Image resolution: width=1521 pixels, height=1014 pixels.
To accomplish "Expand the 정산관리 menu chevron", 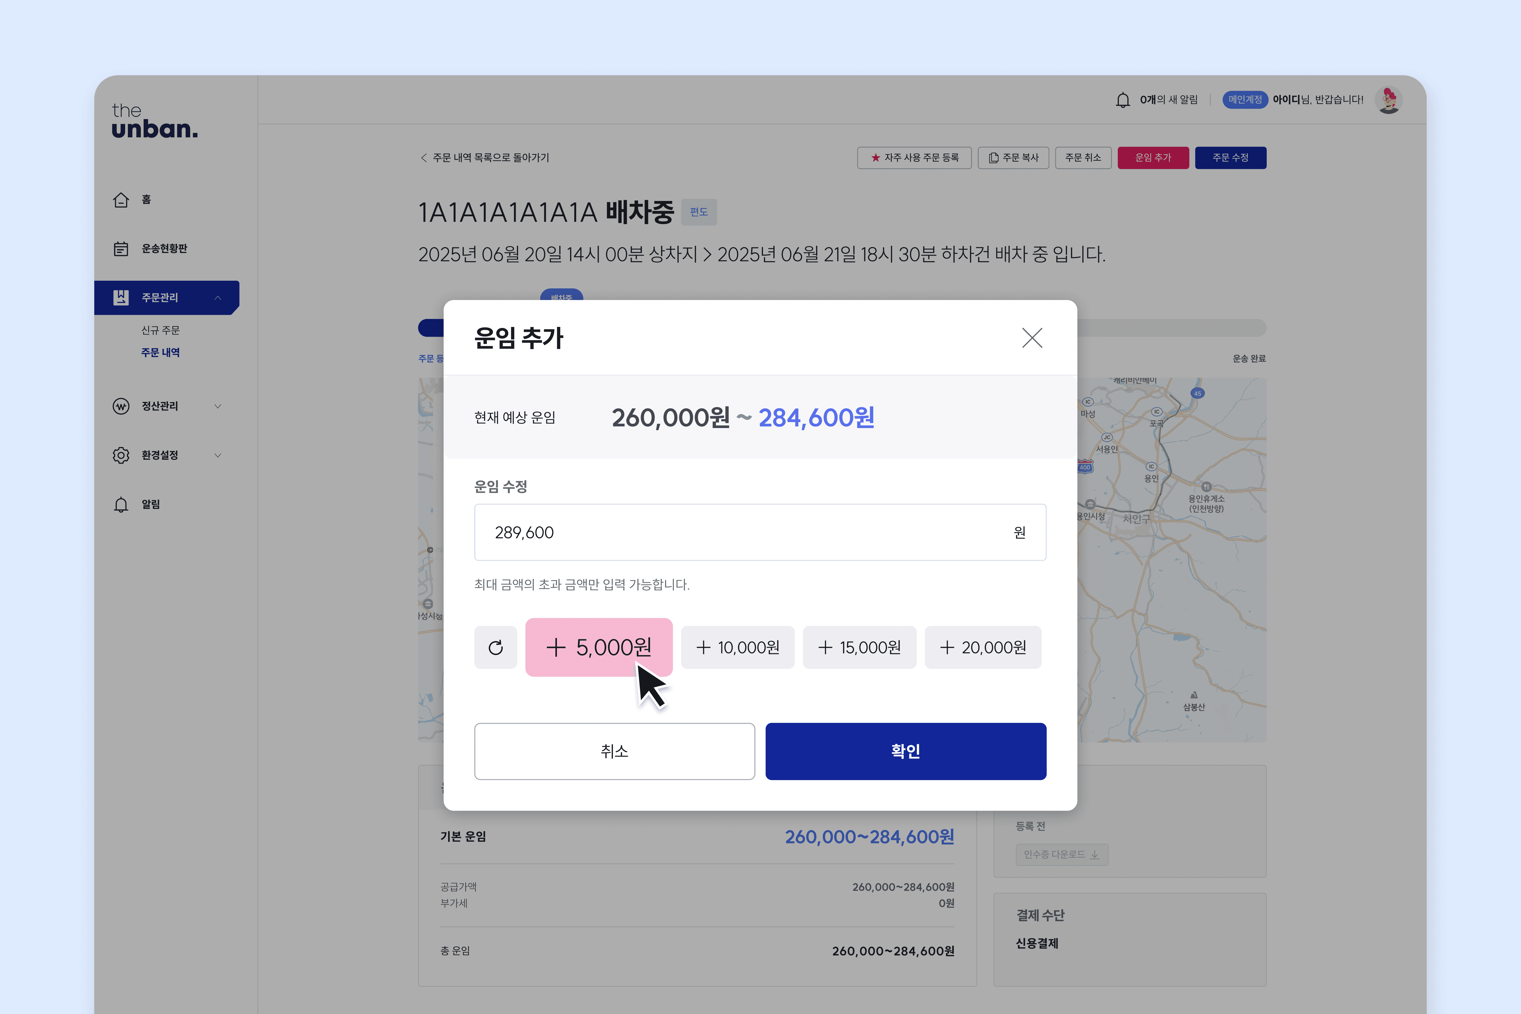I will (x=218, y=406).
